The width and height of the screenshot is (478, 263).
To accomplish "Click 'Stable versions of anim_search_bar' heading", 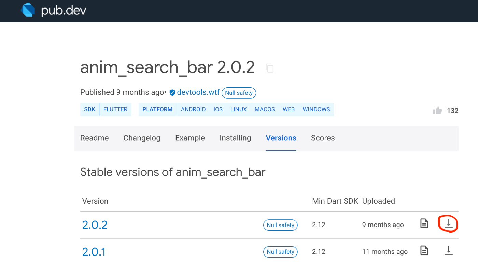I will coord(173,172).
